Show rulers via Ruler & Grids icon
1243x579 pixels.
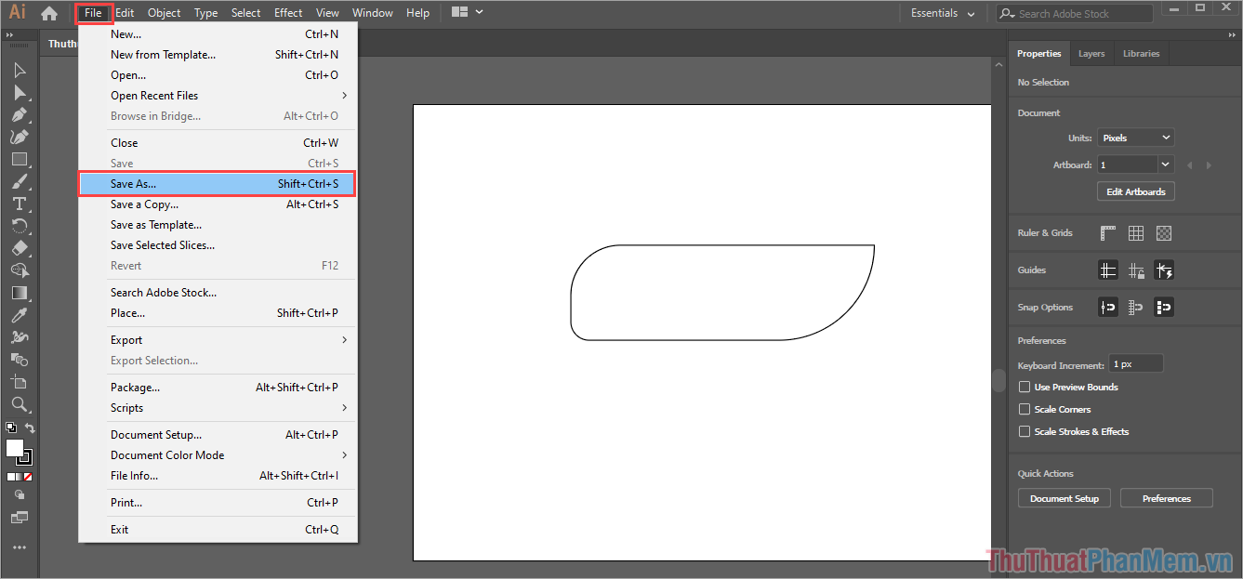tap(1108, 233)
